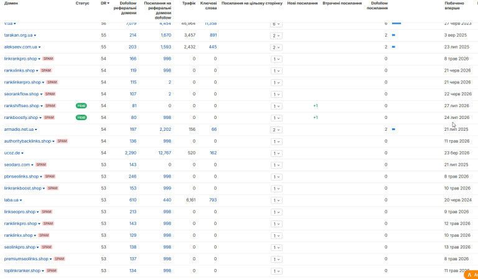
Task: Click dofollow referring domains 610 for laba.ua
Action: (133, 200)
